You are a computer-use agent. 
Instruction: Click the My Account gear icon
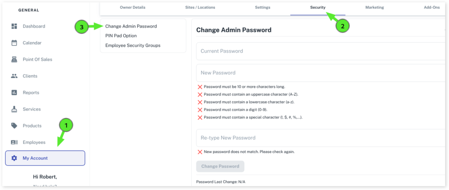click(14, 158)
